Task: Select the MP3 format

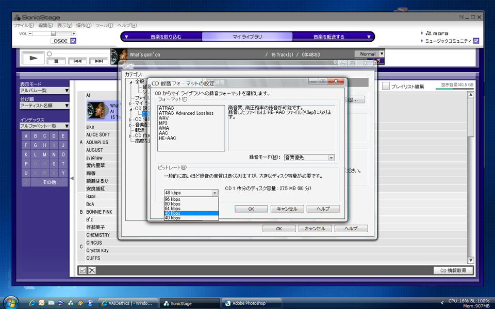Action: (x=163, y=123)
